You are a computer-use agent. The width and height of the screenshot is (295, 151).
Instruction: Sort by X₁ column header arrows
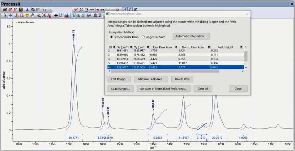coord(131,47)
